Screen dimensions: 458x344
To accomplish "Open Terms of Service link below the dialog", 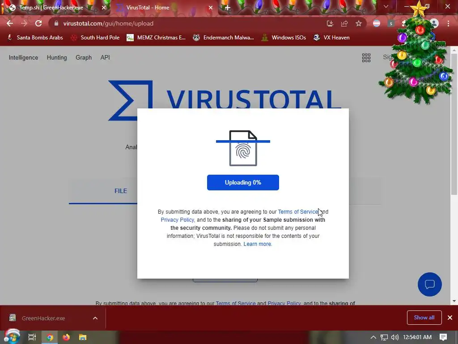I will coord(235,303).
